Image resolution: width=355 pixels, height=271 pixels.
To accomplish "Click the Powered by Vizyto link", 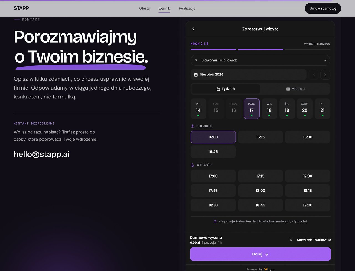I will (260, 269).
